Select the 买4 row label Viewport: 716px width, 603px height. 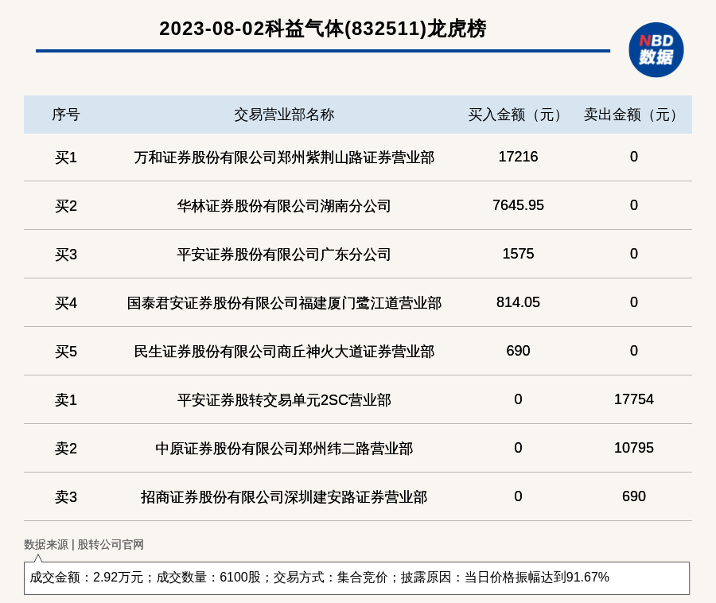point(66,303)
